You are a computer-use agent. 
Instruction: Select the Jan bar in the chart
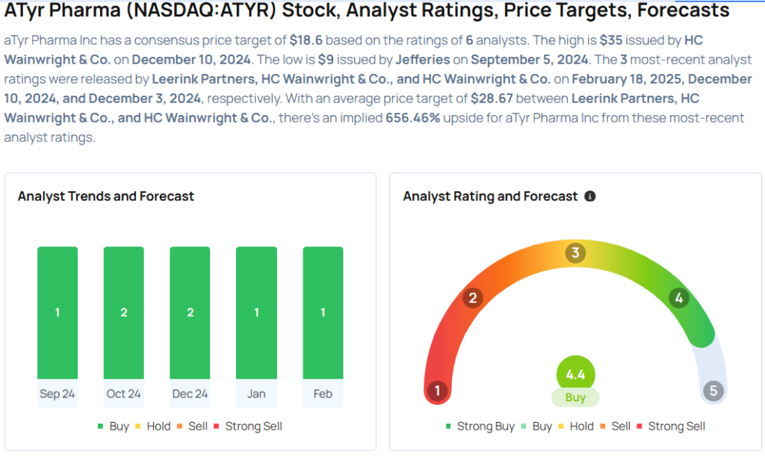(256, 313)
